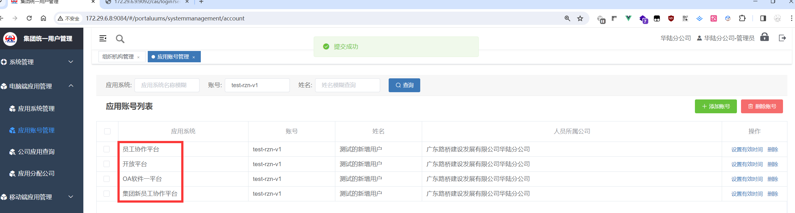Click the red 删除账号 button
This screenshot has width=795, height=213.
pyautogui.click(x=762, y=106)
